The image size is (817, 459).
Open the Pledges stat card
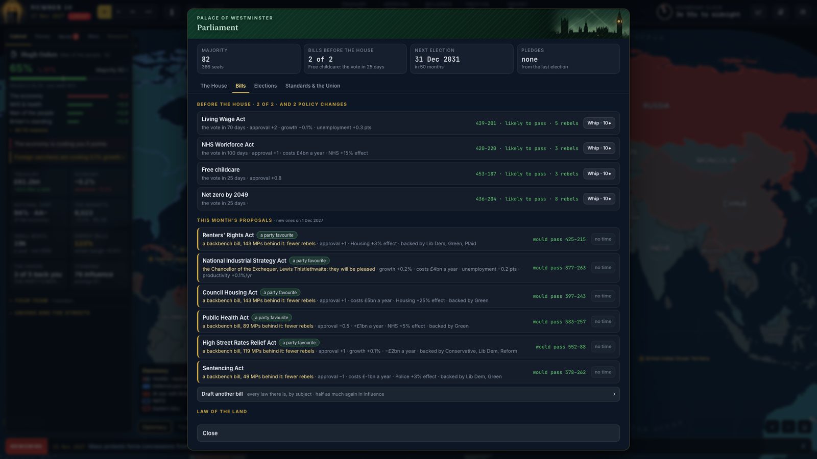[x=568, y=59]
